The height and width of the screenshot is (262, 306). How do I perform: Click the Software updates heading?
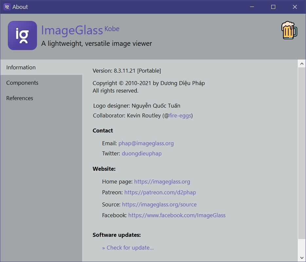coord(117,235)
